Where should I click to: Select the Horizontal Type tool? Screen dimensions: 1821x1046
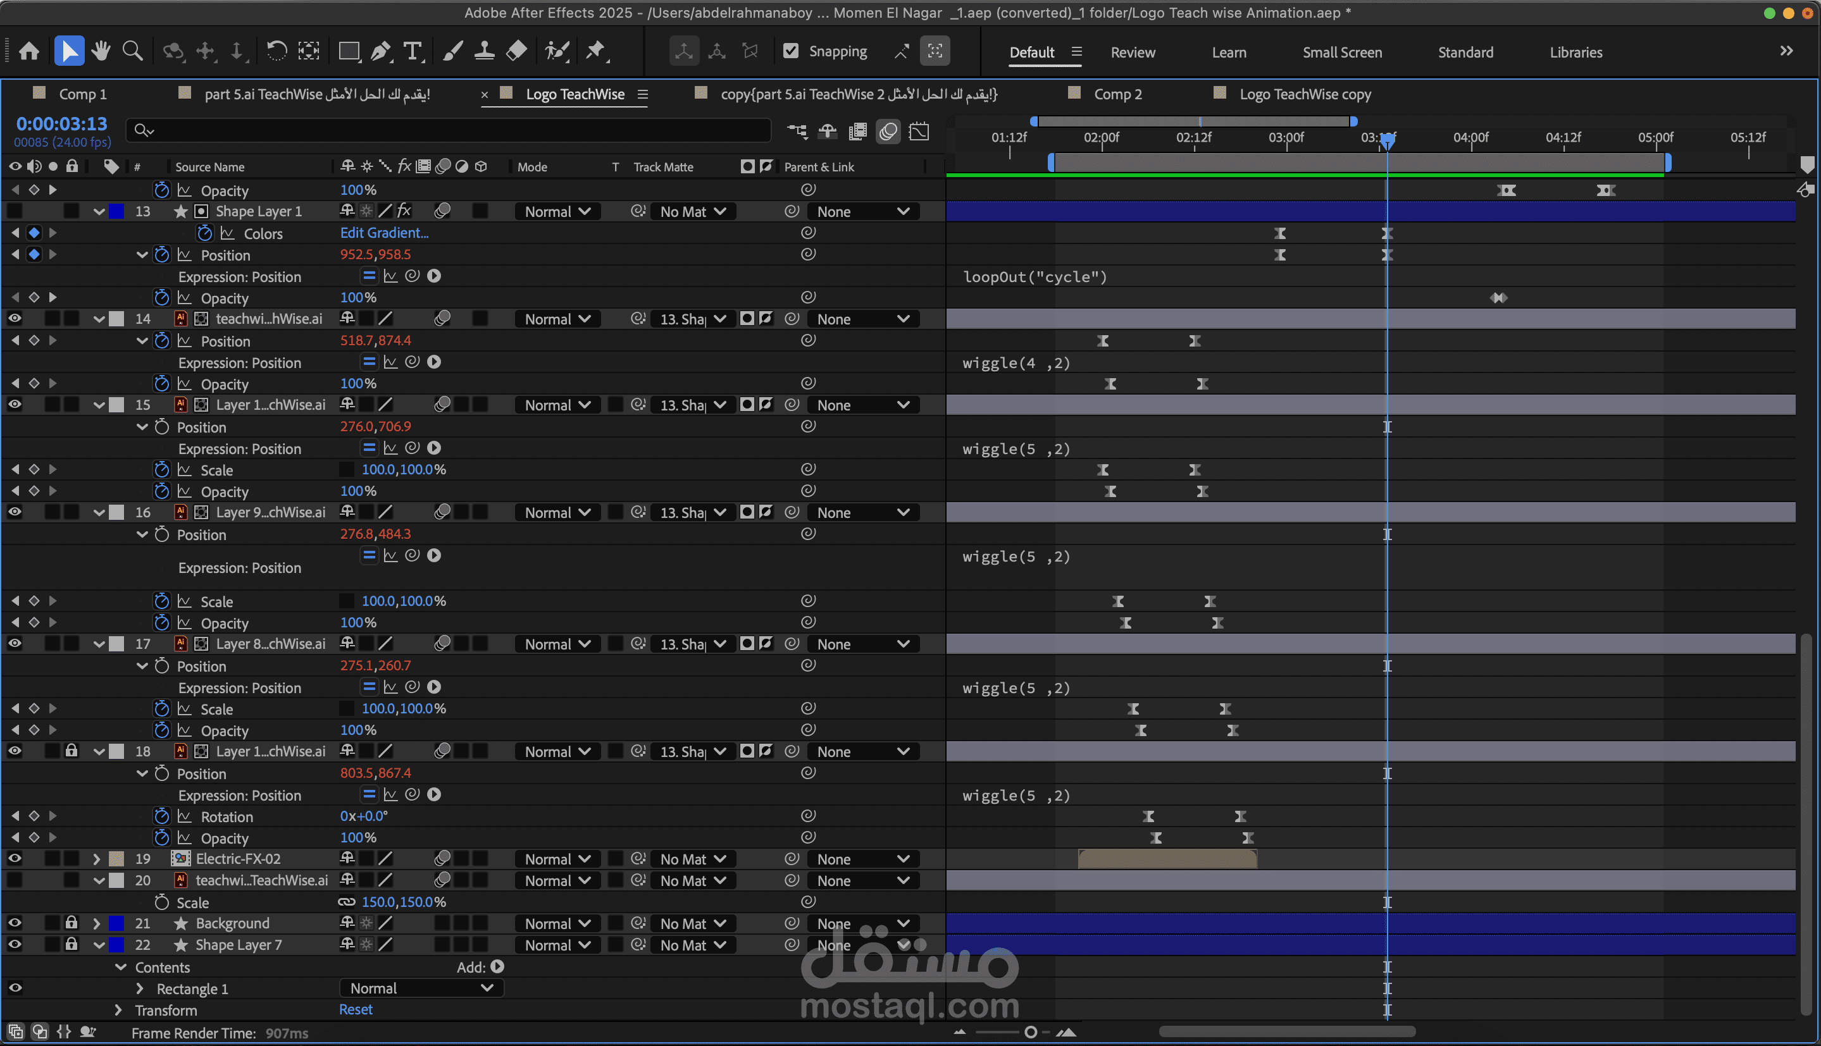point(413,51)
